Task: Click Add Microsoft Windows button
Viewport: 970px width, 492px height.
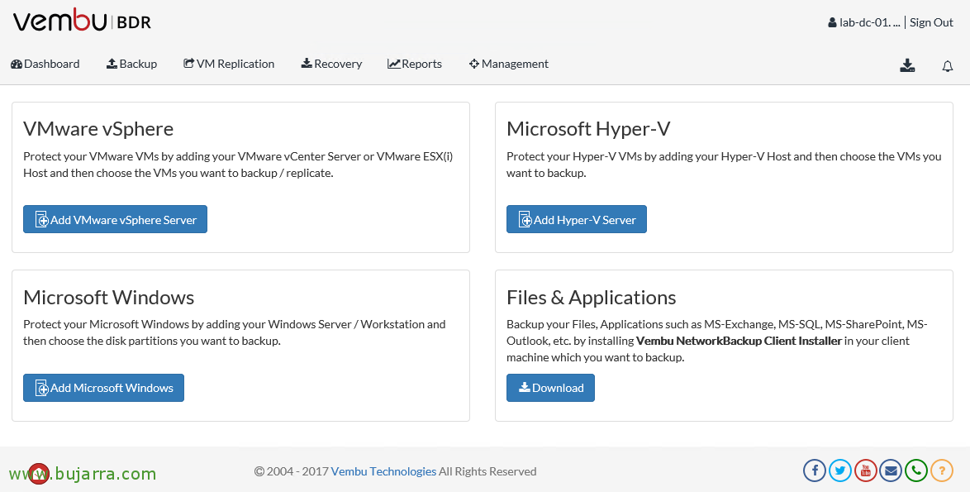Action: [x=103, y=388]
